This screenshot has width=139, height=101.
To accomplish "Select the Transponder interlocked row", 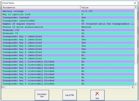I will pos(68,21).
